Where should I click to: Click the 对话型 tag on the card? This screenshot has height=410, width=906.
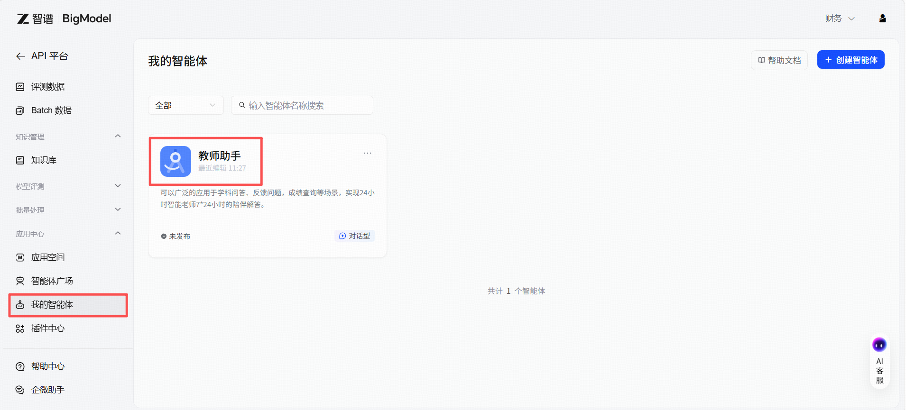point(354,236)
